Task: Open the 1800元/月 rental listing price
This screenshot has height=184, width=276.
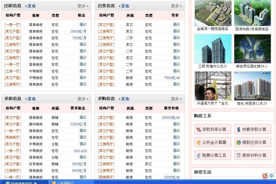Action: 78,31
